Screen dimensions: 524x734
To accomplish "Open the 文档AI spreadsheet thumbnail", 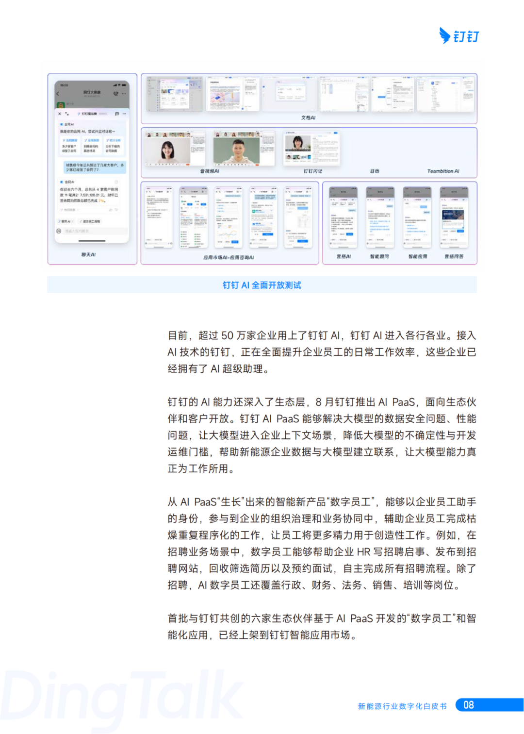I will (x=344, y=94).
